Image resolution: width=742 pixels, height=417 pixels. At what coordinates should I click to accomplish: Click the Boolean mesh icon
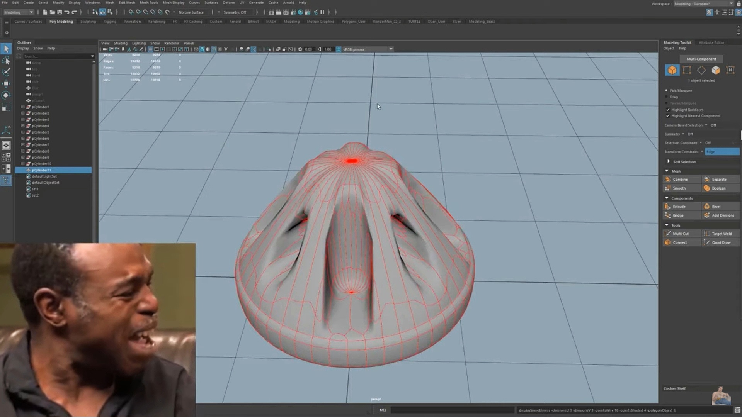coord(707,188)
